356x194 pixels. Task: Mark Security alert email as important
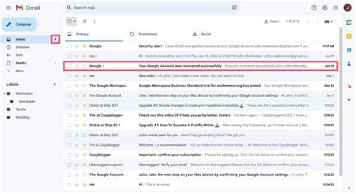[84, 46]
